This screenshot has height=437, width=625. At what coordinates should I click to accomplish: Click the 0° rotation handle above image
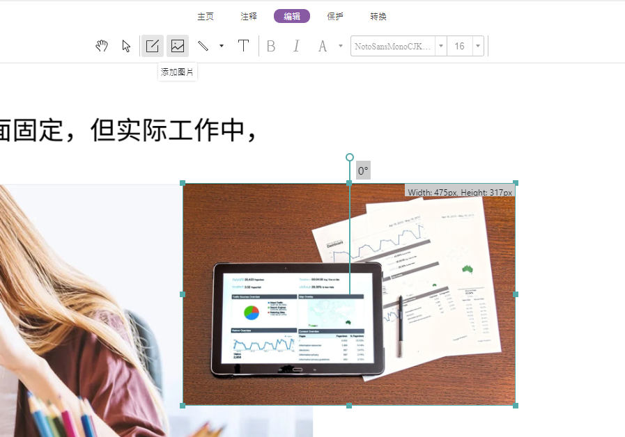click(349, 158)
